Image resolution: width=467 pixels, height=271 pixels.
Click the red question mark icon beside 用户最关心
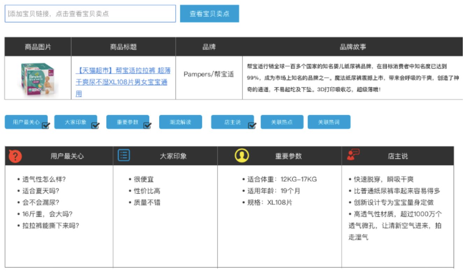[x=15, y=156]
